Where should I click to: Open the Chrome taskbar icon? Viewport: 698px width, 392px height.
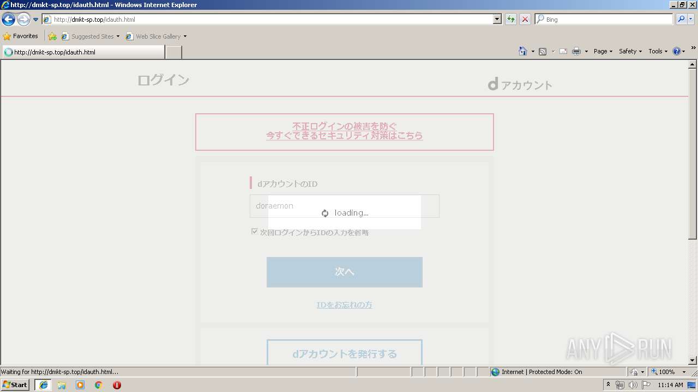pos(99,384)
